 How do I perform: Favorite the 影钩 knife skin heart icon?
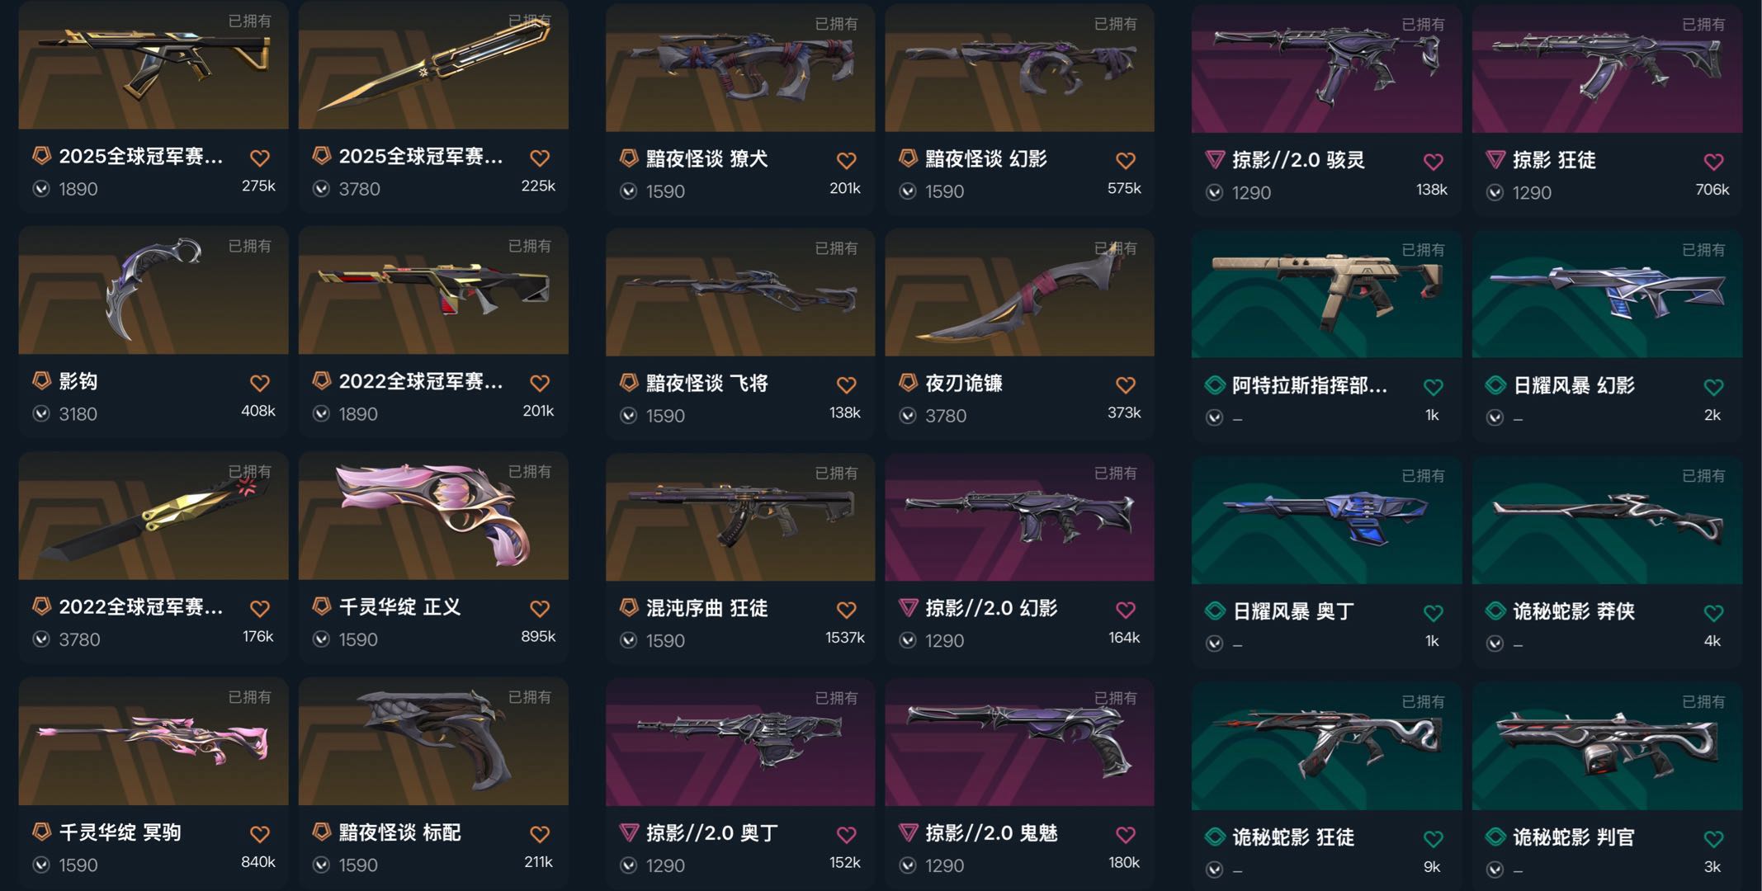[259, 384]
